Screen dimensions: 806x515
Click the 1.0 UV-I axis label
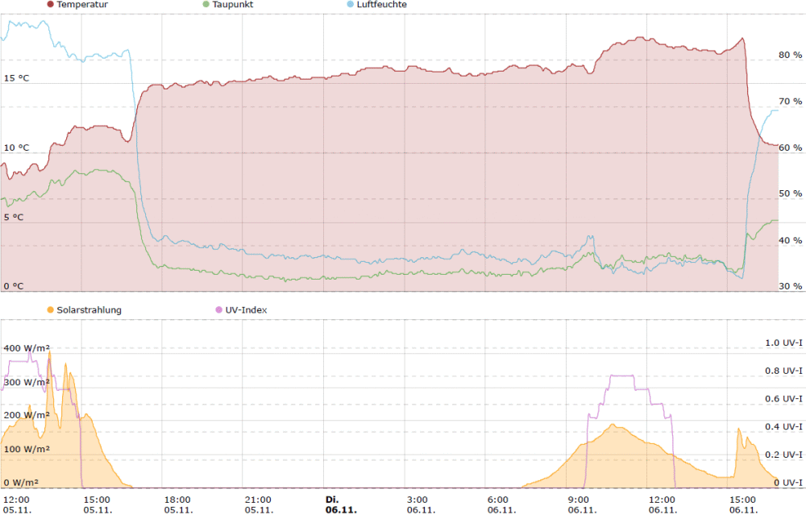783,343
